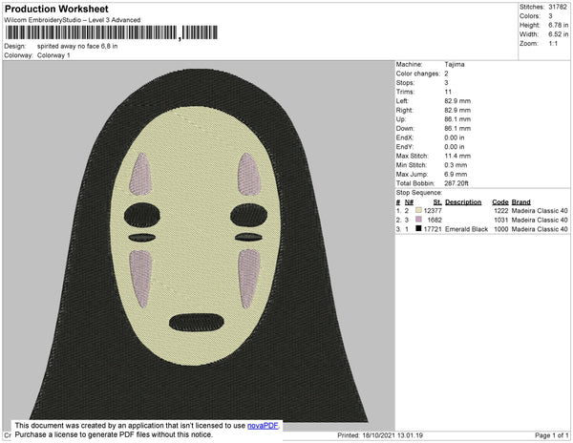Image resolution: width=573 pixels, height=443 pixels.
Task: Click the Zoom value '1:1'
Action: click(x=553, y=44)
